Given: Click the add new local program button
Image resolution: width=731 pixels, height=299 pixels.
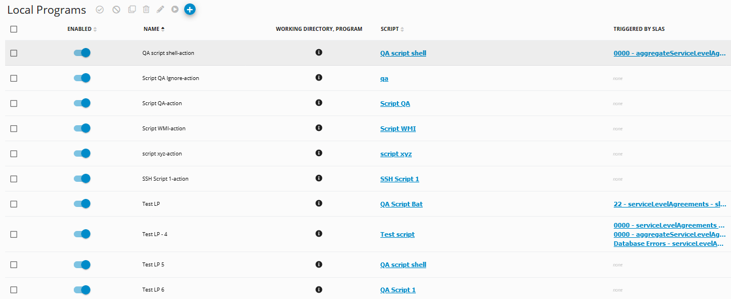Looking at the screenshot, I should (x=190, y=9).
